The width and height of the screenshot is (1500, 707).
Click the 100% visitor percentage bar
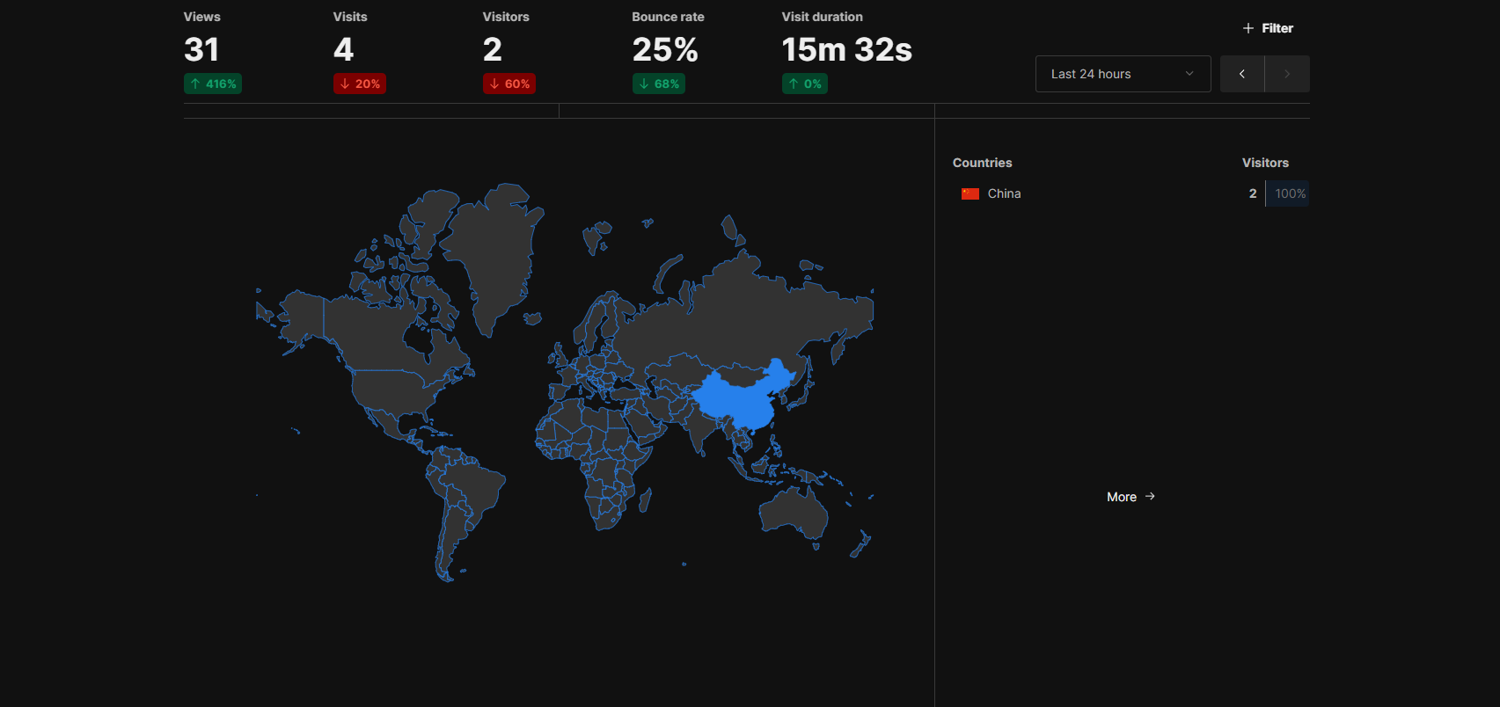tap(1289, 193)
